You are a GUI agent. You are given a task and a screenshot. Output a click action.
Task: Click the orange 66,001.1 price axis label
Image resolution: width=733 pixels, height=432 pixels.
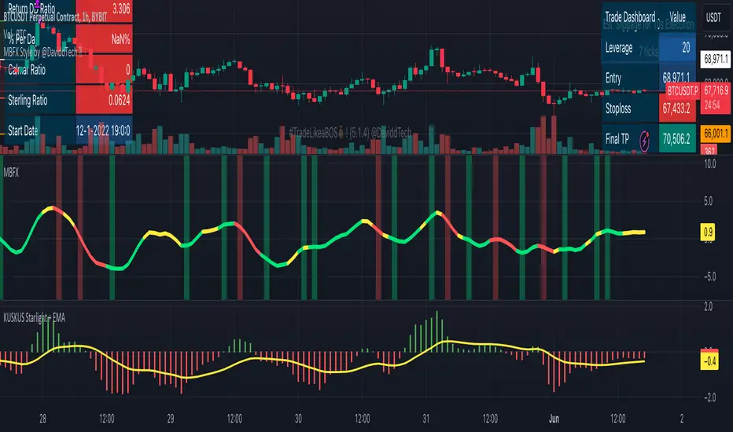715,134
